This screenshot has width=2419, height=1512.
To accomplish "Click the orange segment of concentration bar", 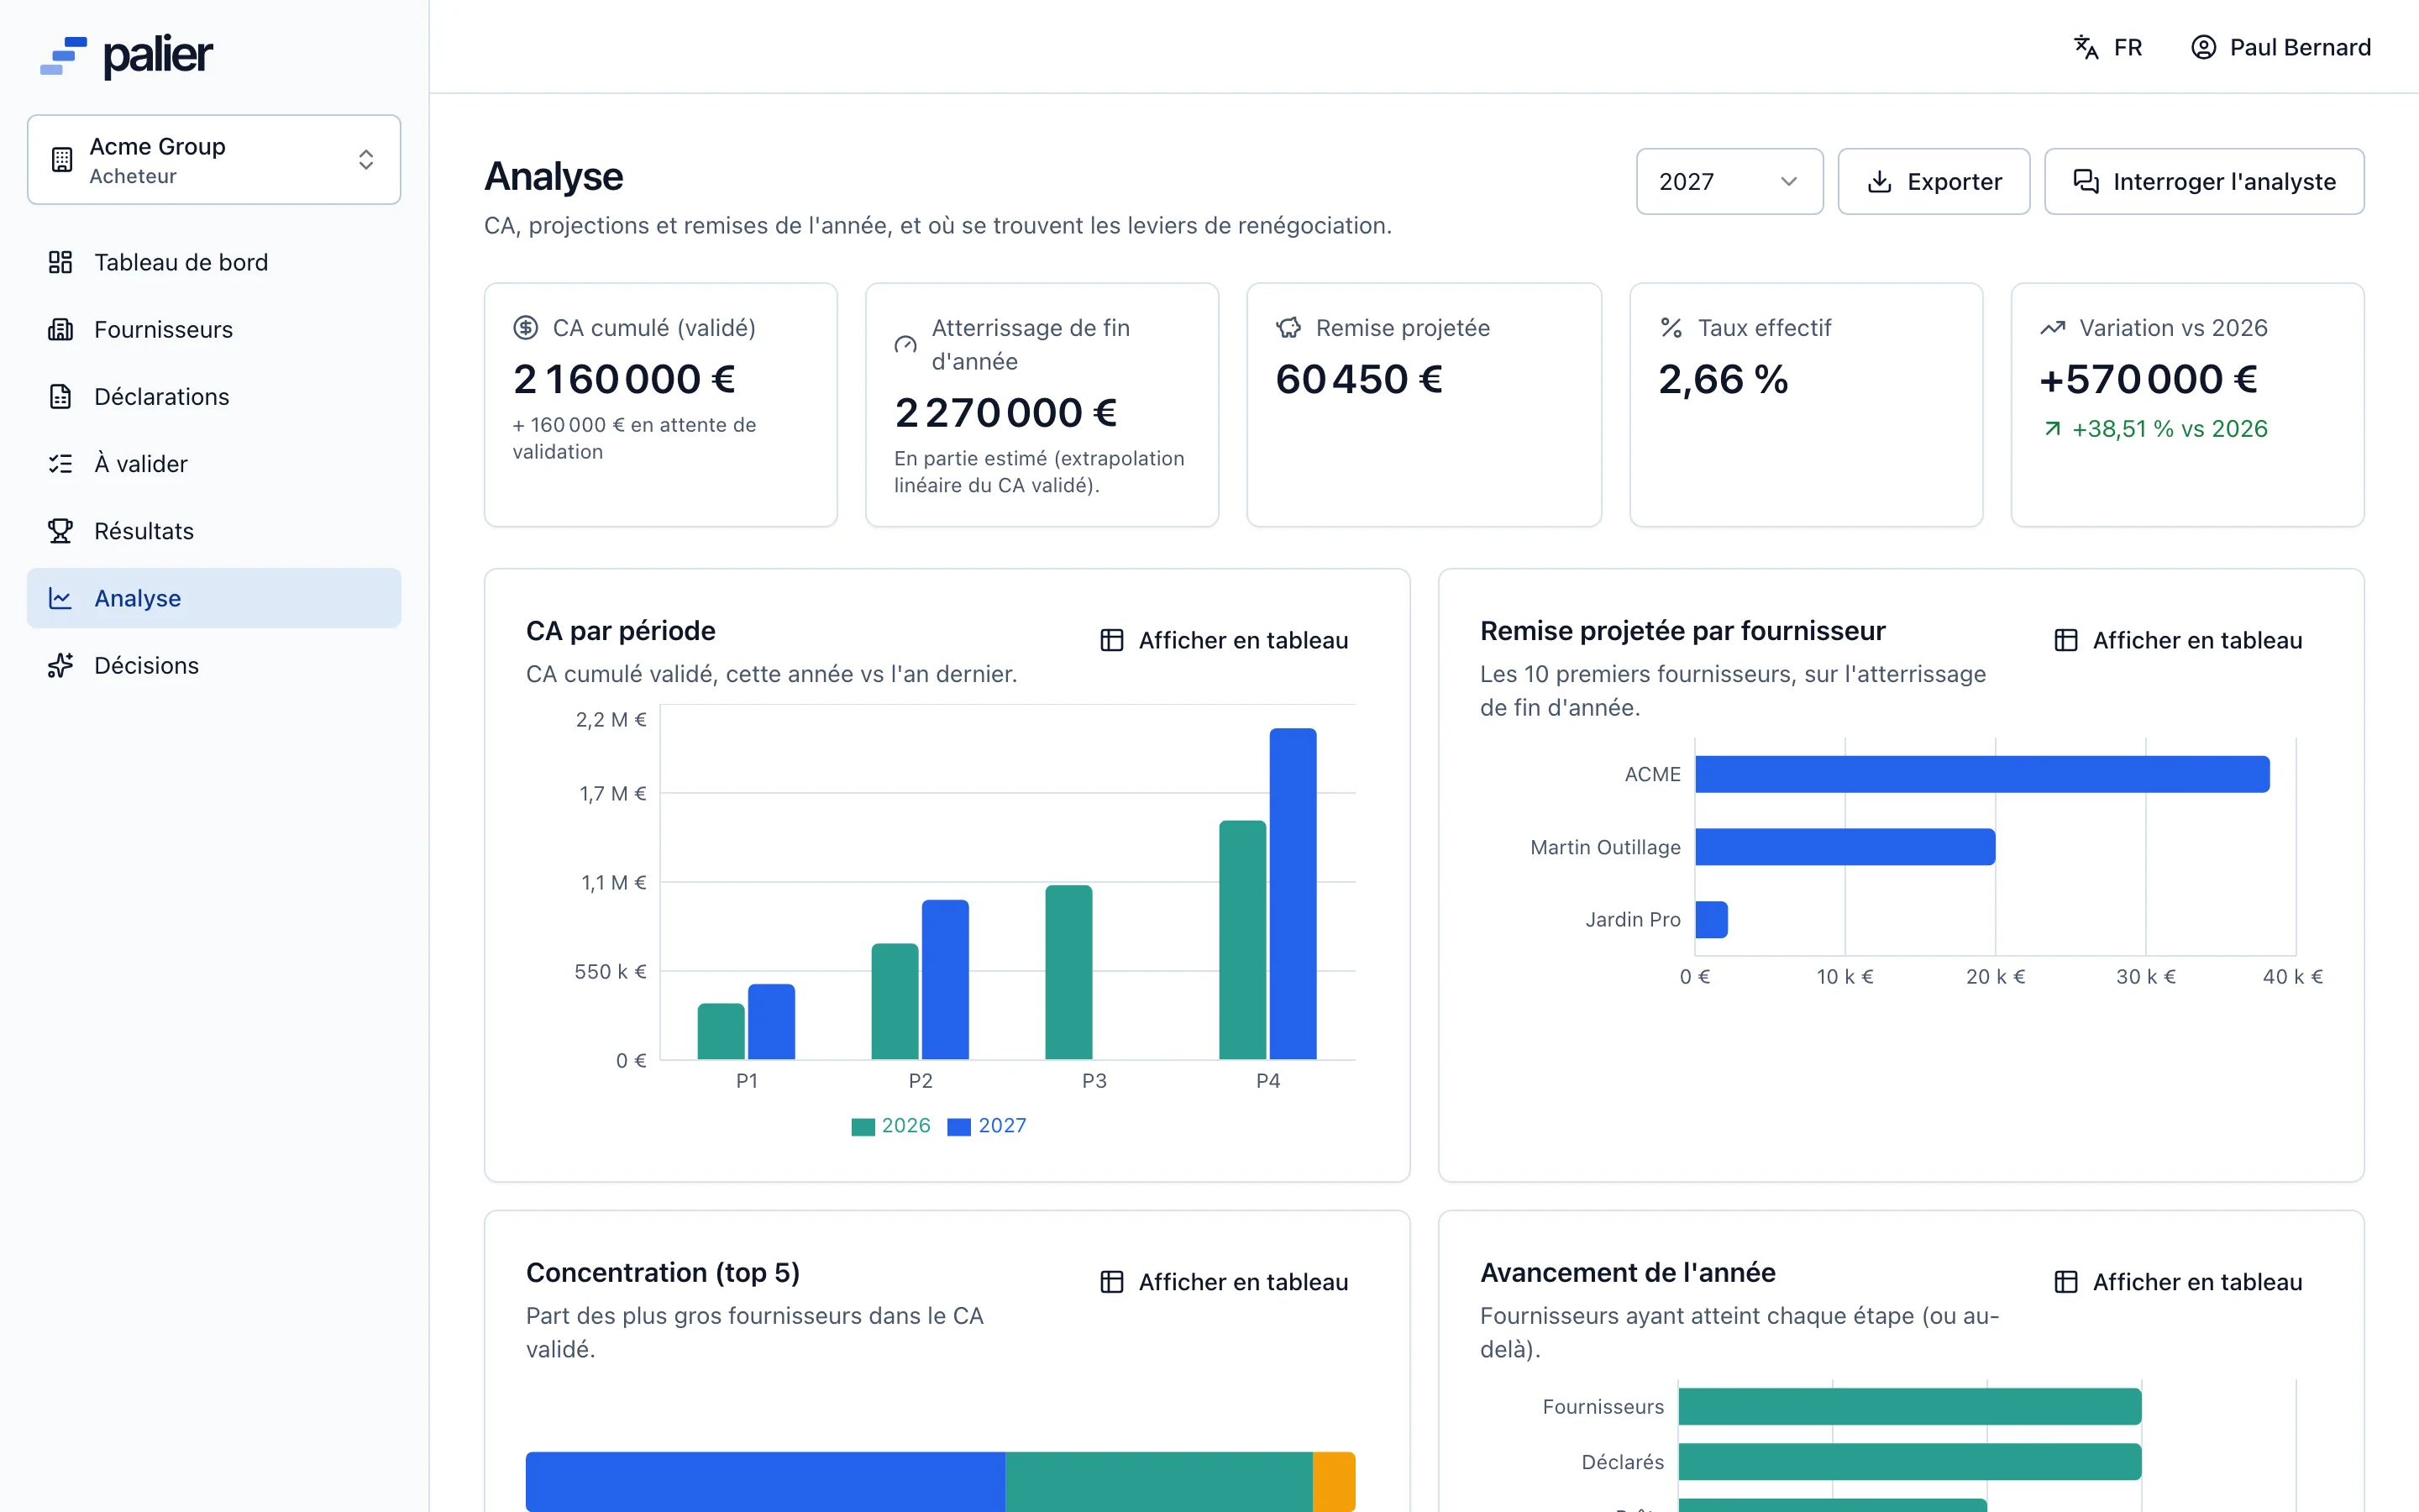I will click(1334, 1481).
